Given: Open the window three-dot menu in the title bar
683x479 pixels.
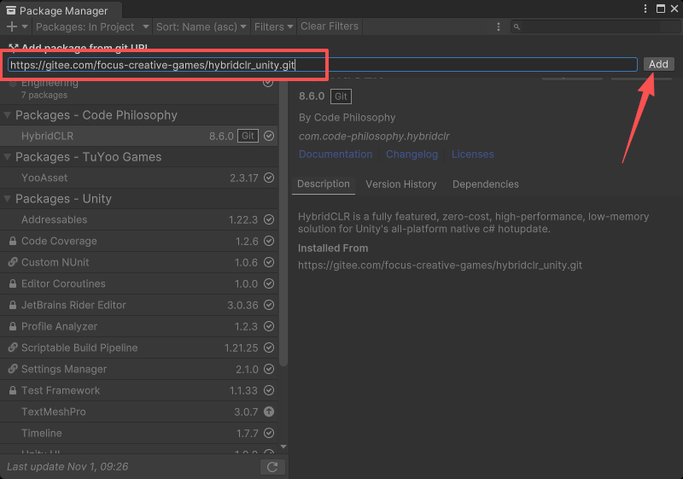Looking at the screenshot, I should click(645, 9).
